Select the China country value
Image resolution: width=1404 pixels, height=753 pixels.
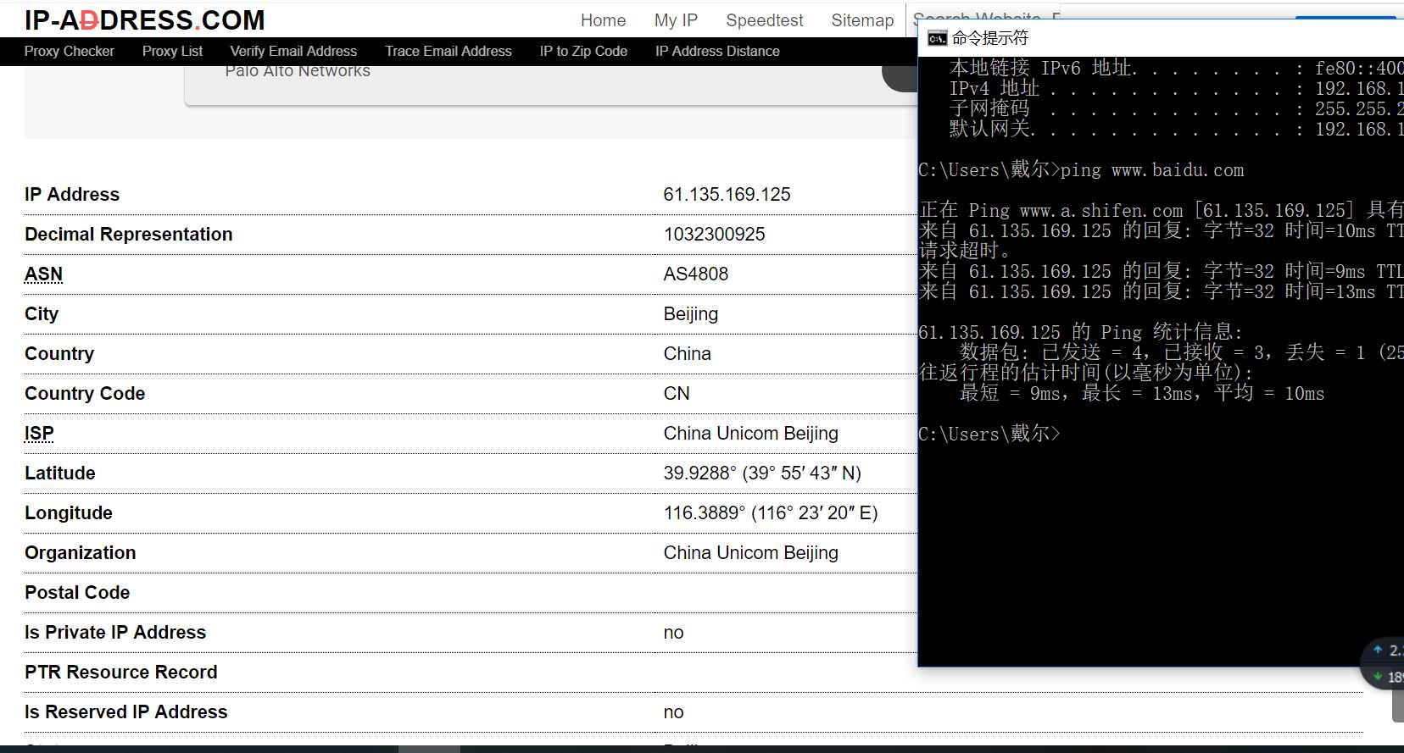(687, 353)
